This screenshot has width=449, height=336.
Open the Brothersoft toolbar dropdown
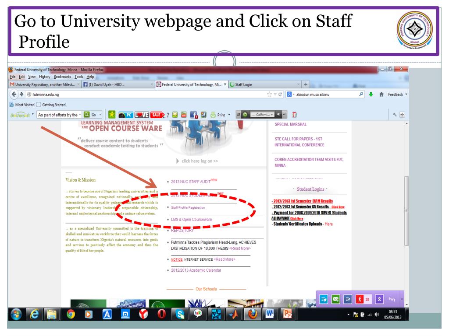pyautogui.click(x=32, y=114)
